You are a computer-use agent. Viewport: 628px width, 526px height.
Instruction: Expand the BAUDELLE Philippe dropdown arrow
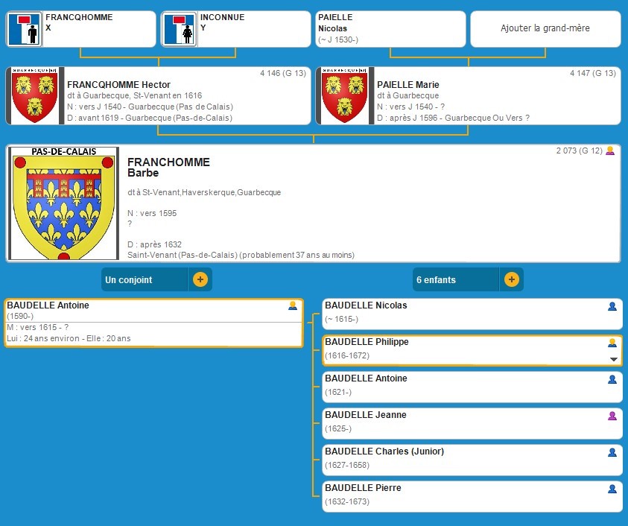[614, 359]
